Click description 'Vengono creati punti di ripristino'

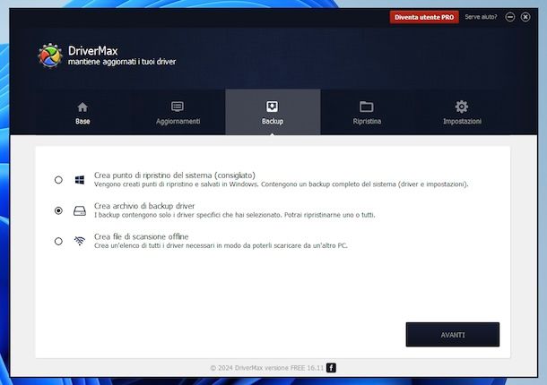281,184
